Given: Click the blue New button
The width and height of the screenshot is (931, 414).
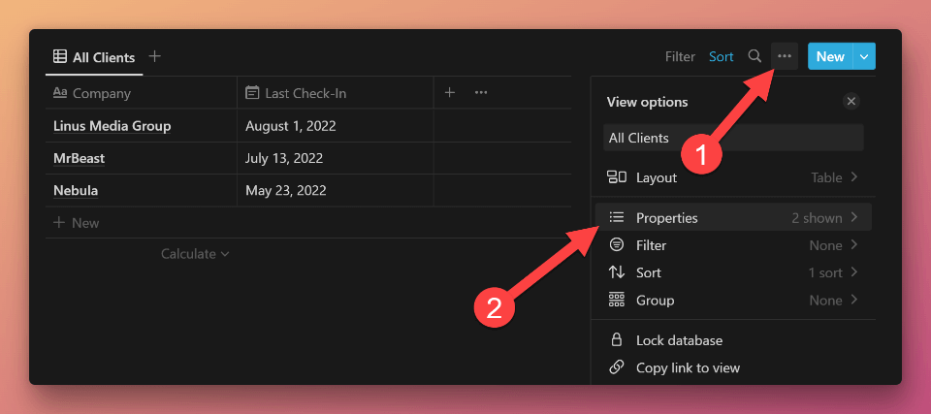Looking at the screenshot, I should (x=830, y=56).
